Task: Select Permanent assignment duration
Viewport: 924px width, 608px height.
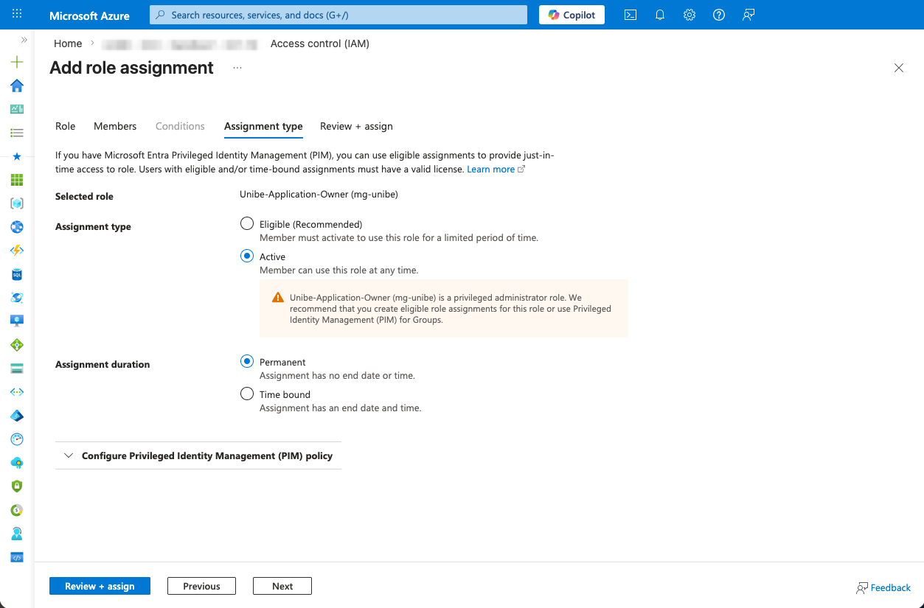Action: [x=247, y=361]
